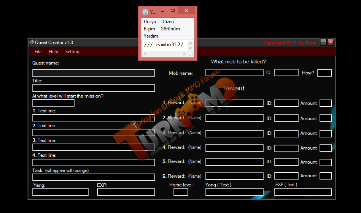This screenshot has height=213, width=361.
Task: Open the Düzen menu in Notepad
Action: click(x=167, y=22)
